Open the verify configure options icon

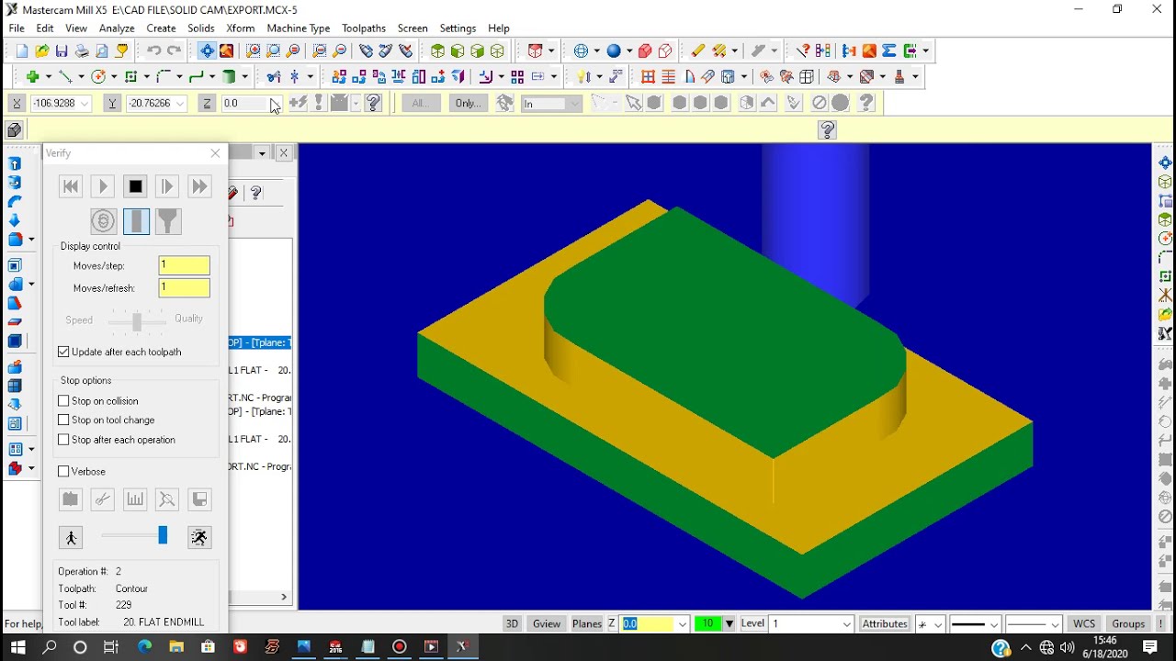pyautogui.click(x=71, y=499)
